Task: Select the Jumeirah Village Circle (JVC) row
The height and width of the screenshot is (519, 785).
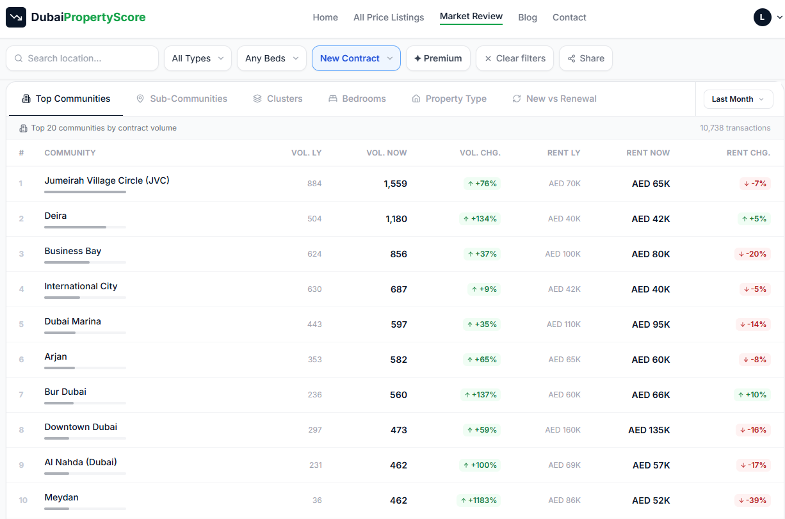Action: 395,184
